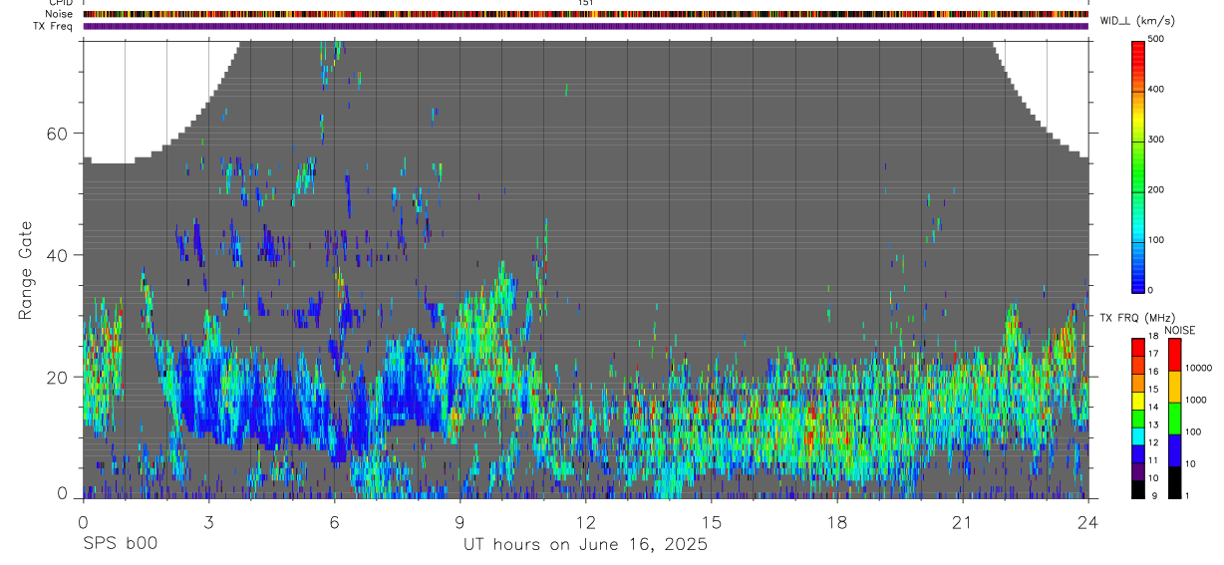Click the purple TX Freq strip above the plot

(x=585, y=26)
